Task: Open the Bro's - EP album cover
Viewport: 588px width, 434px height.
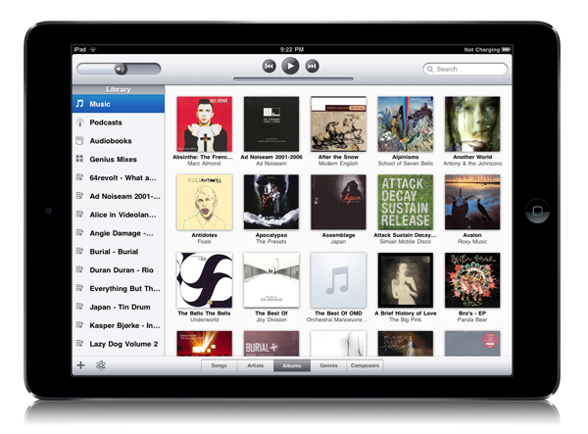Action: pyautogui.click(x=472, y=280)
